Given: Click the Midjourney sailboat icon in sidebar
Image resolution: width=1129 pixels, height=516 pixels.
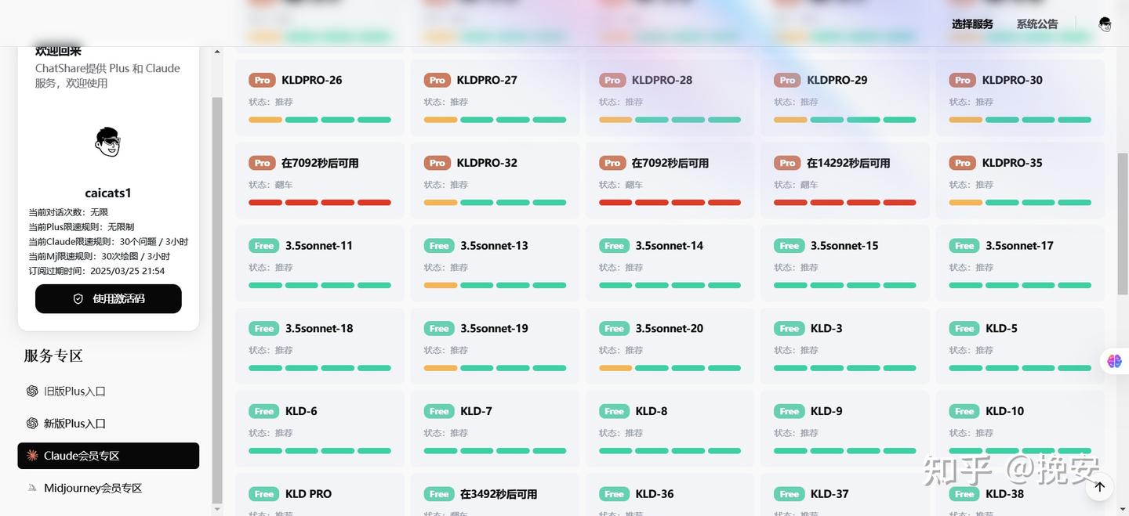Looking at the screenshot, I should pyautogui.click(x=32, y=488).
